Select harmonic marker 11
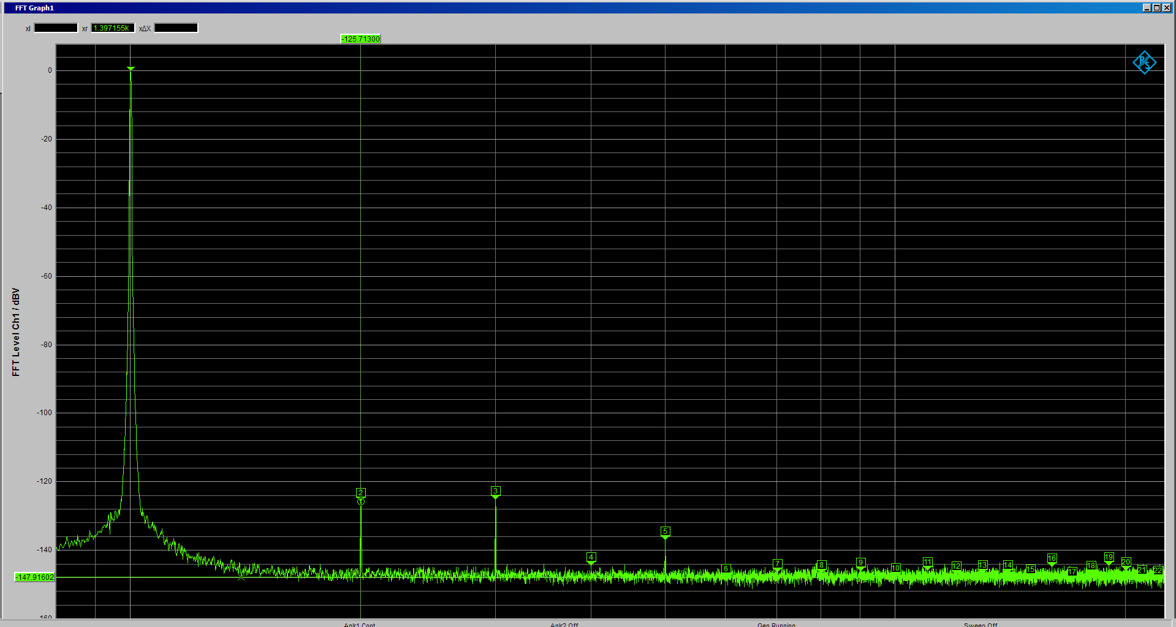1176x627 pixels. 928,562
